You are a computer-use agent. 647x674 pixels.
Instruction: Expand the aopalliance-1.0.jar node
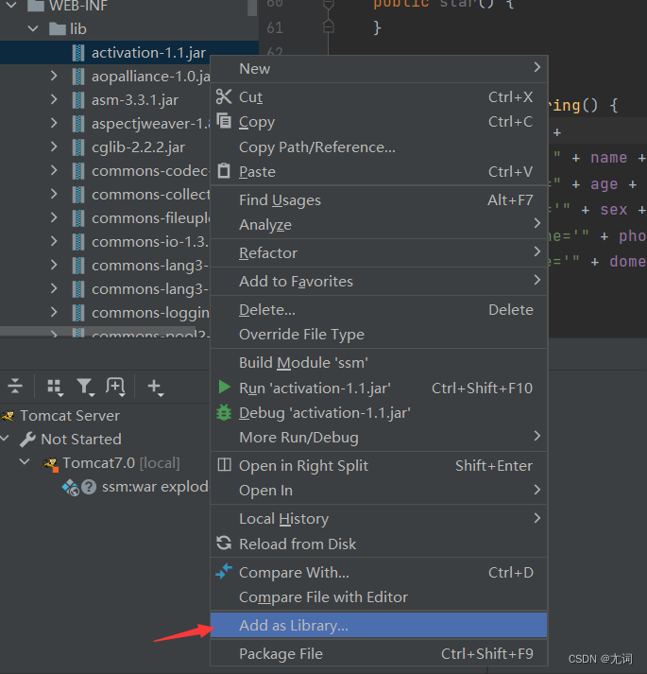click(x=54, y=76)
